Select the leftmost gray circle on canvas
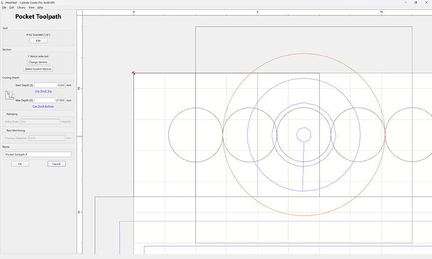The height and width of the screenshot is (259, 432). [x=195, y=135]
